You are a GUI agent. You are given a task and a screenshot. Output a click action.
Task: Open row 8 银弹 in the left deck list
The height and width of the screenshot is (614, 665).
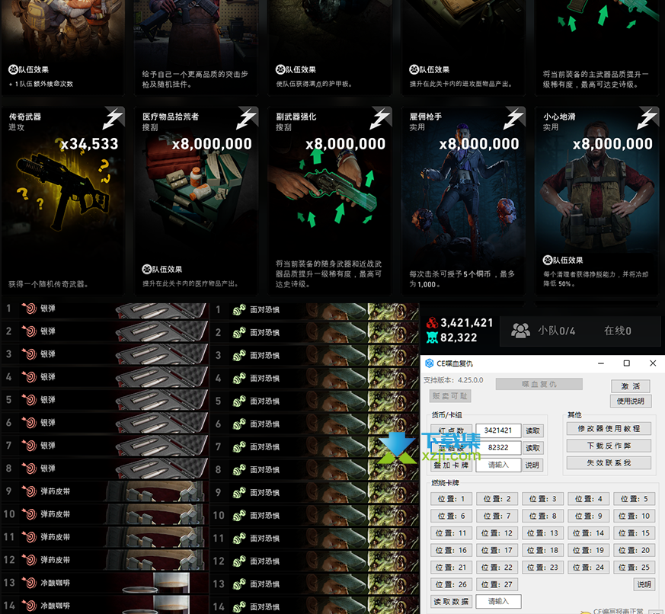click(105, 468)
